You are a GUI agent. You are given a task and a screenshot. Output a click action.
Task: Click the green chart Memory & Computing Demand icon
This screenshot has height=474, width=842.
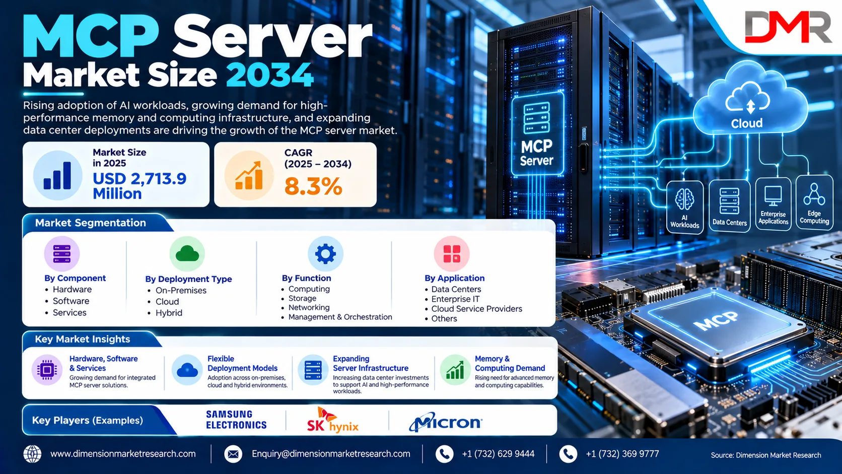[455, 370]
